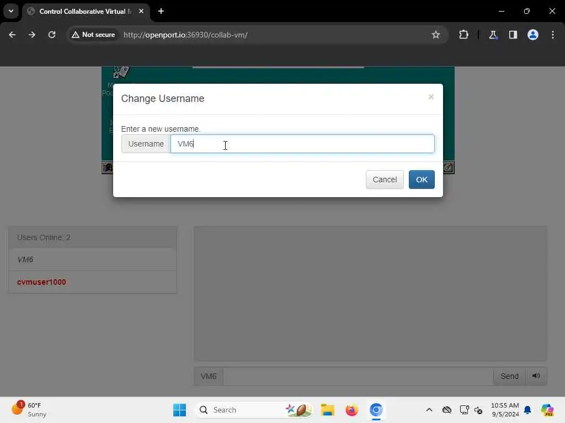The image size is (565, 423).
Task: Send the chat message
Action: tap(509, 376)
